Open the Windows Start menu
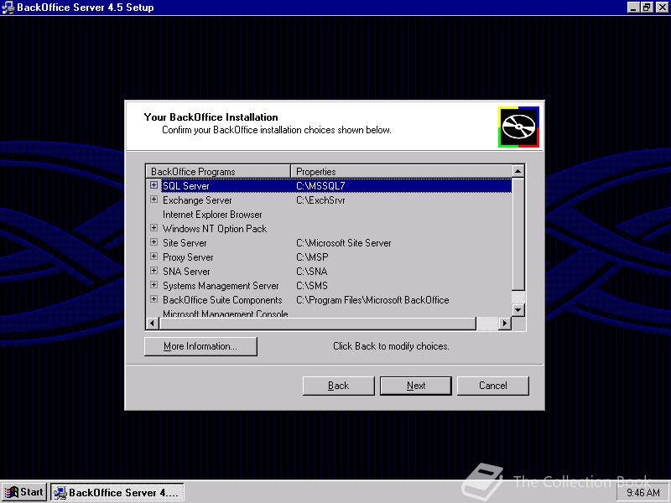 [x=24, y=492]
